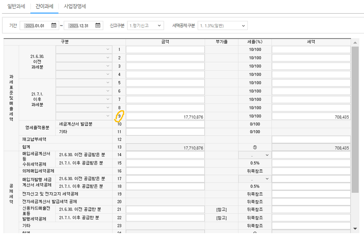Click the 재고납부세액 세액 field in row 12
Viewport: 364px width, 237px height.
tap(311, 140)
